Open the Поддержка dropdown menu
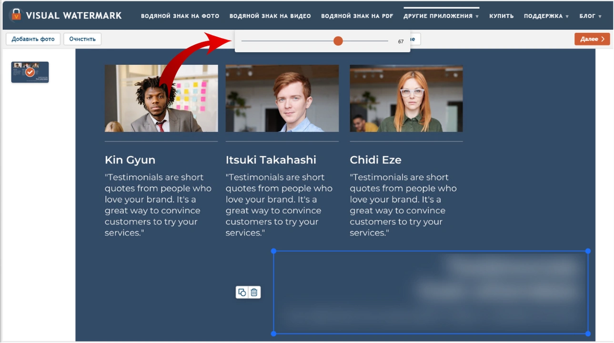This screenshot has width=614, height=343. (546, 16)
